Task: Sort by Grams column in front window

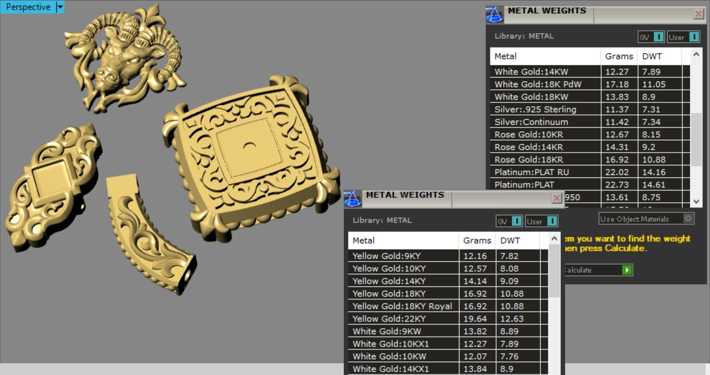Action: (x=477, y=240)
